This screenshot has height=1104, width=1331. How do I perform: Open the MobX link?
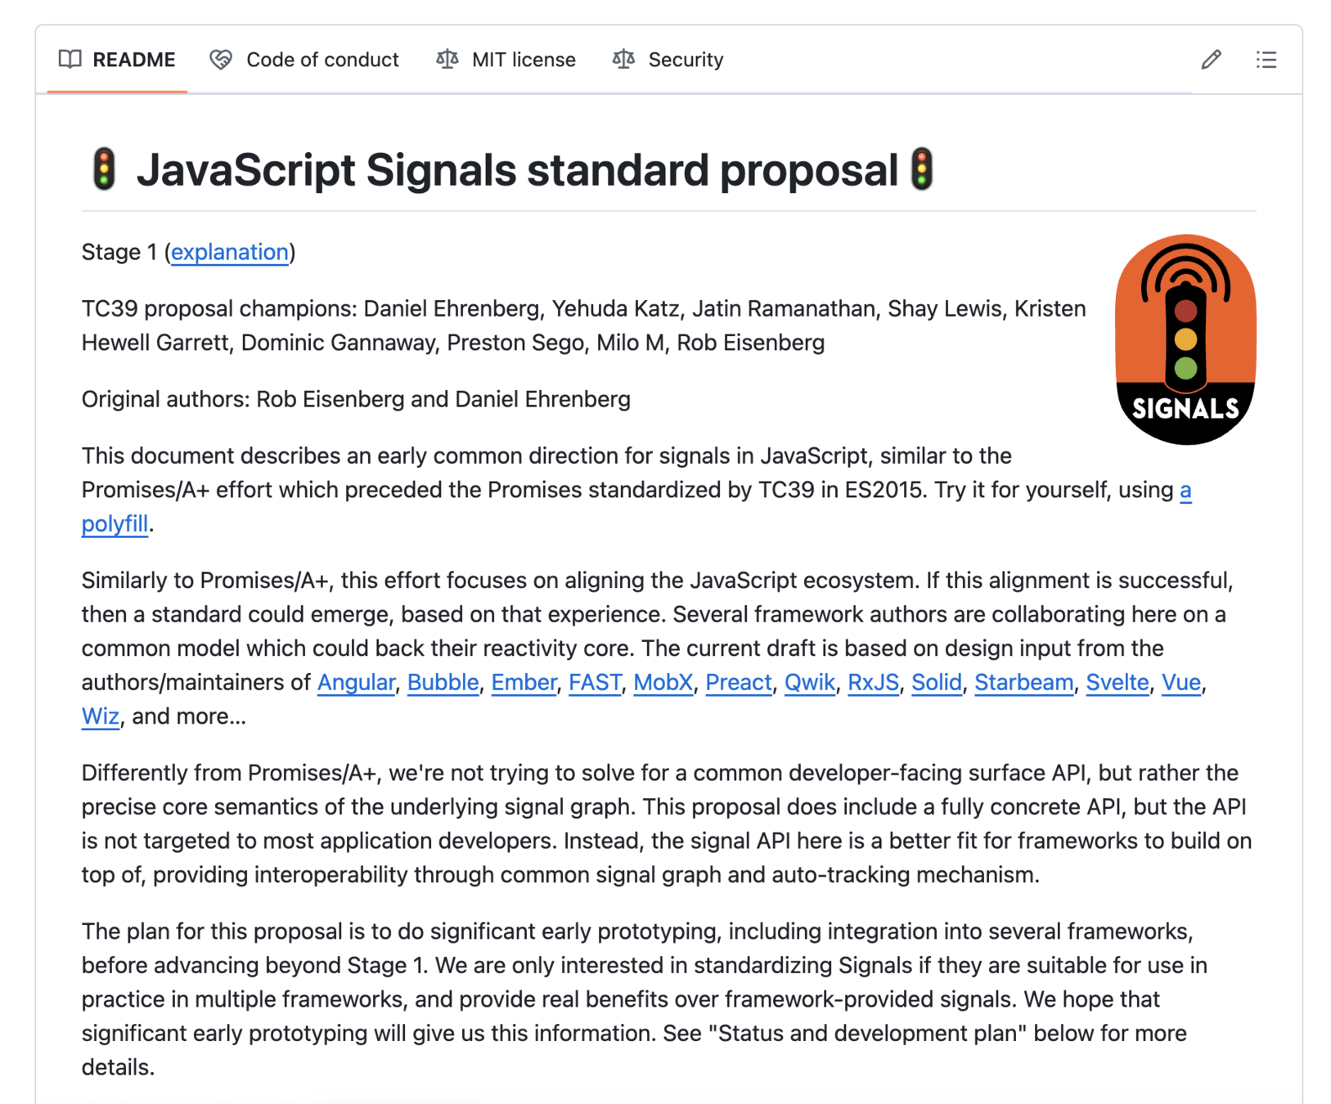click(x=663, y=682)
